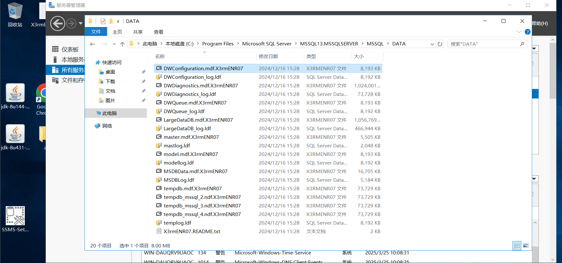Open Explorer help with the blue question icon

(528, 32)
